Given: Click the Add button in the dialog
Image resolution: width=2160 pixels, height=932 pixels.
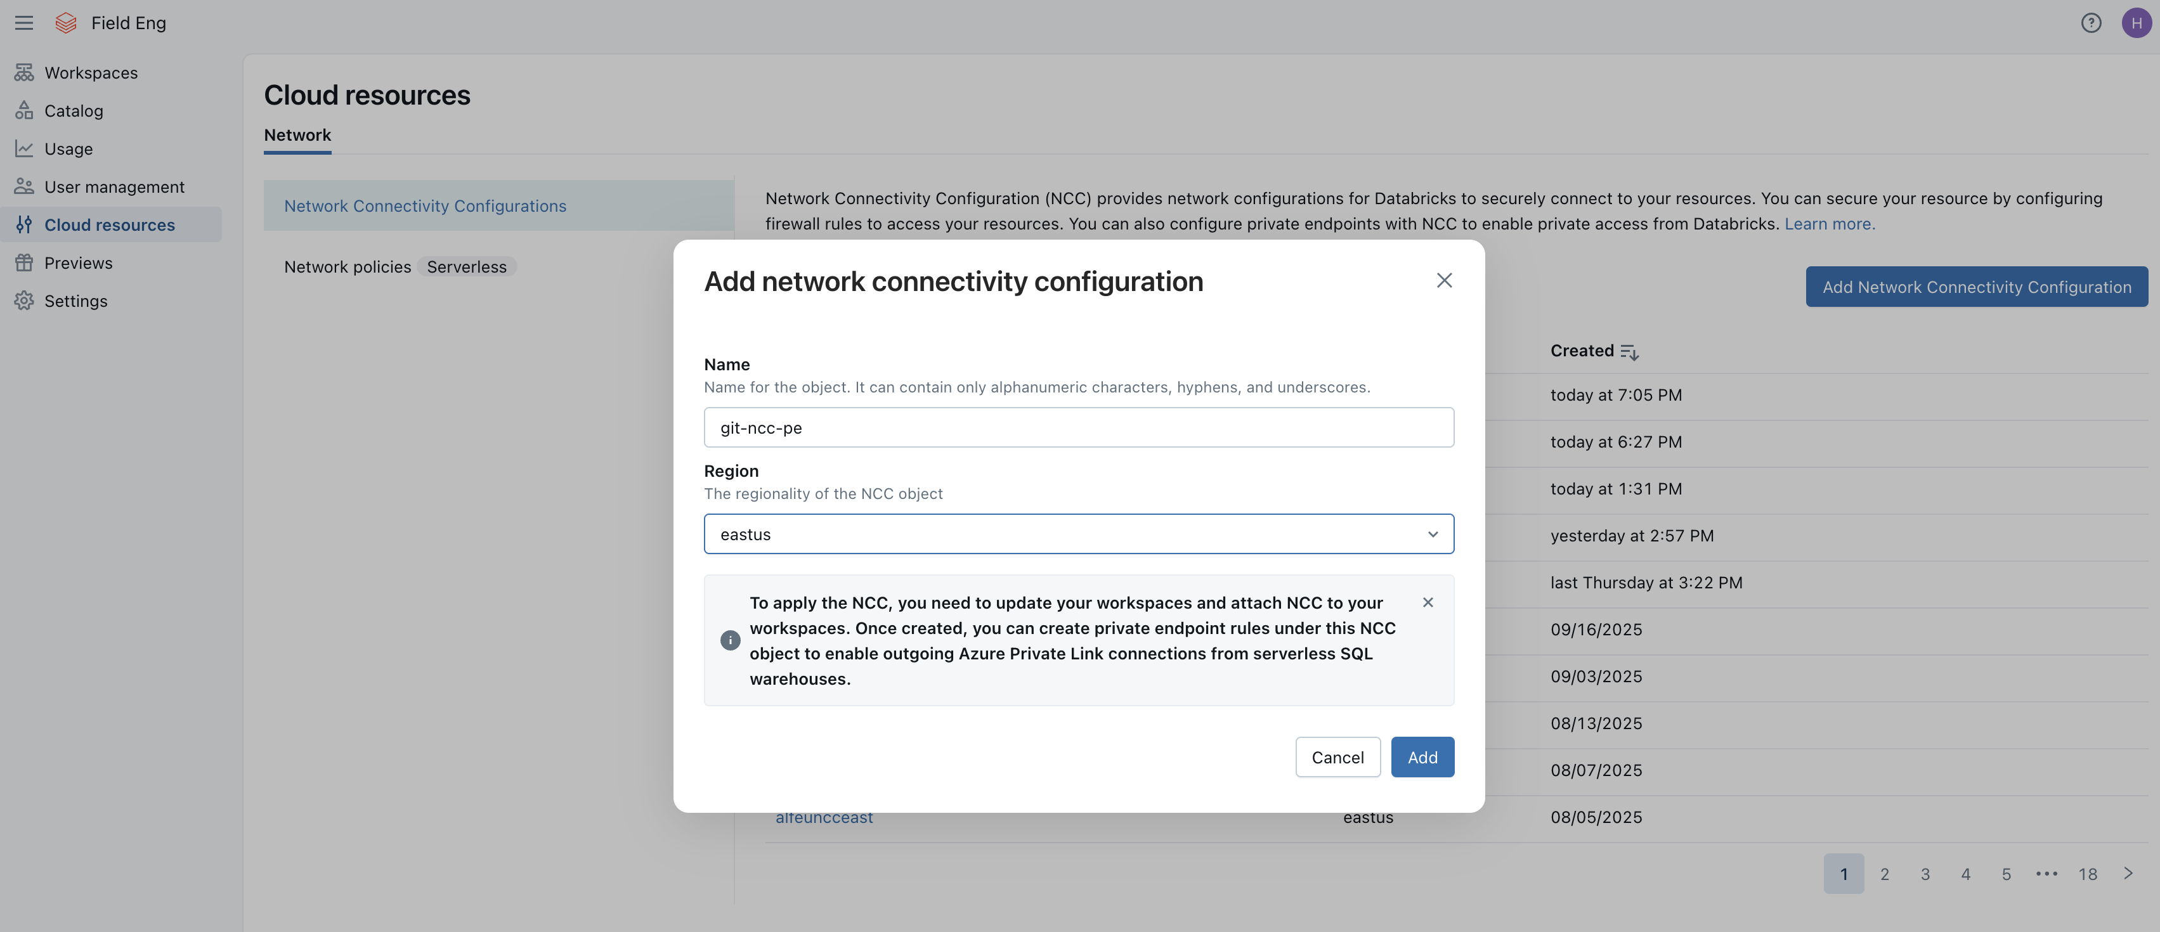Looking at the screenshot, I should click(x=1422, y=757).
